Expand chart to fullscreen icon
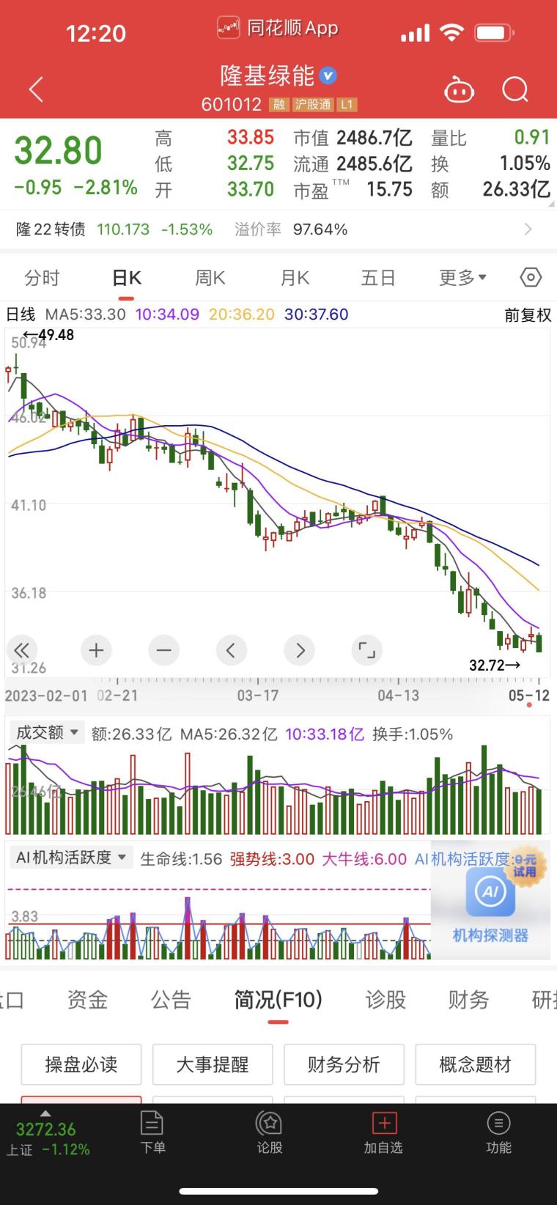The image size is (557, 1205). (x=366, y=650)
